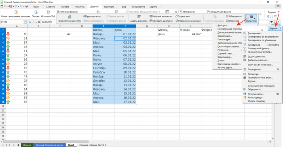Click the Источник XML icon
The width and height of the screenshot is (283, 147).
[x=49, y=12]
